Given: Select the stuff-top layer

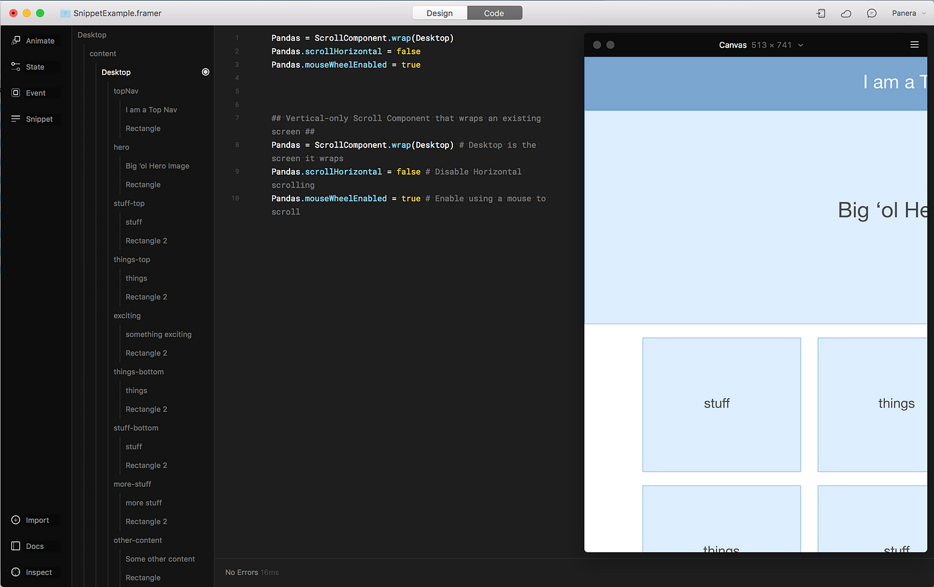Looking at the screenshot, I should pyautogui.click(x=129, y=203).
